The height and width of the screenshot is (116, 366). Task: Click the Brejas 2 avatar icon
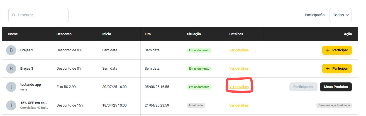click(x=11, y=50)
